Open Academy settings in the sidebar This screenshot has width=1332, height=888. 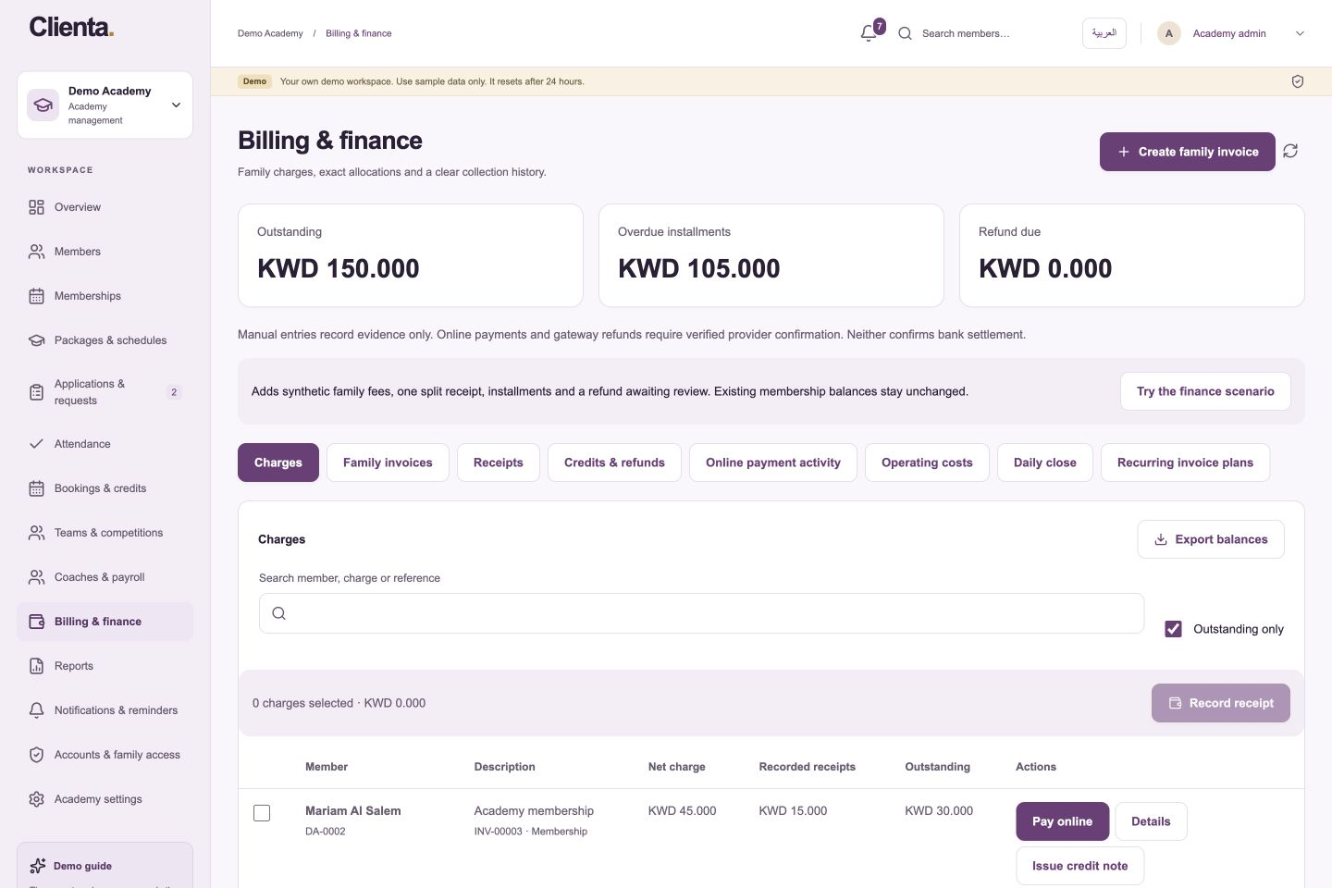coord(105,799)
